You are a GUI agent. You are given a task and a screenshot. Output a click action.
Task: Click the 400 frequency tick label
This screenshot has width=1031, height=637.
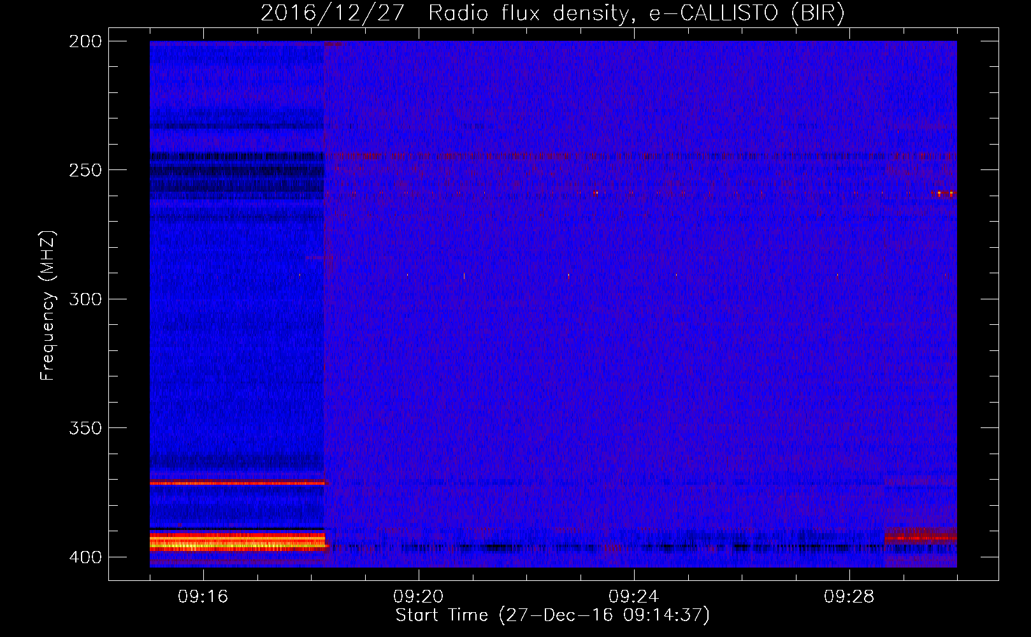click(x=85, y=557)
